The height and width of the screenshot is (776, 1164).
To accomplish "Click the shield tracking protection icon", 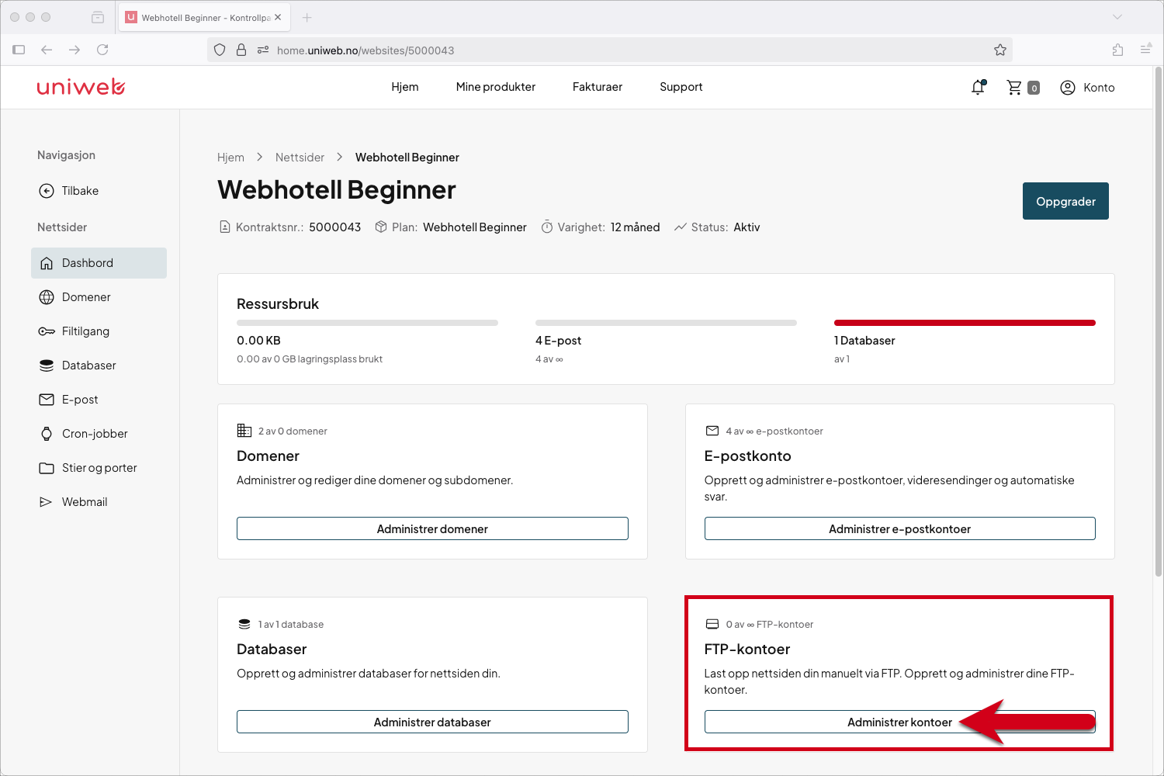I will tap(220, 50).
